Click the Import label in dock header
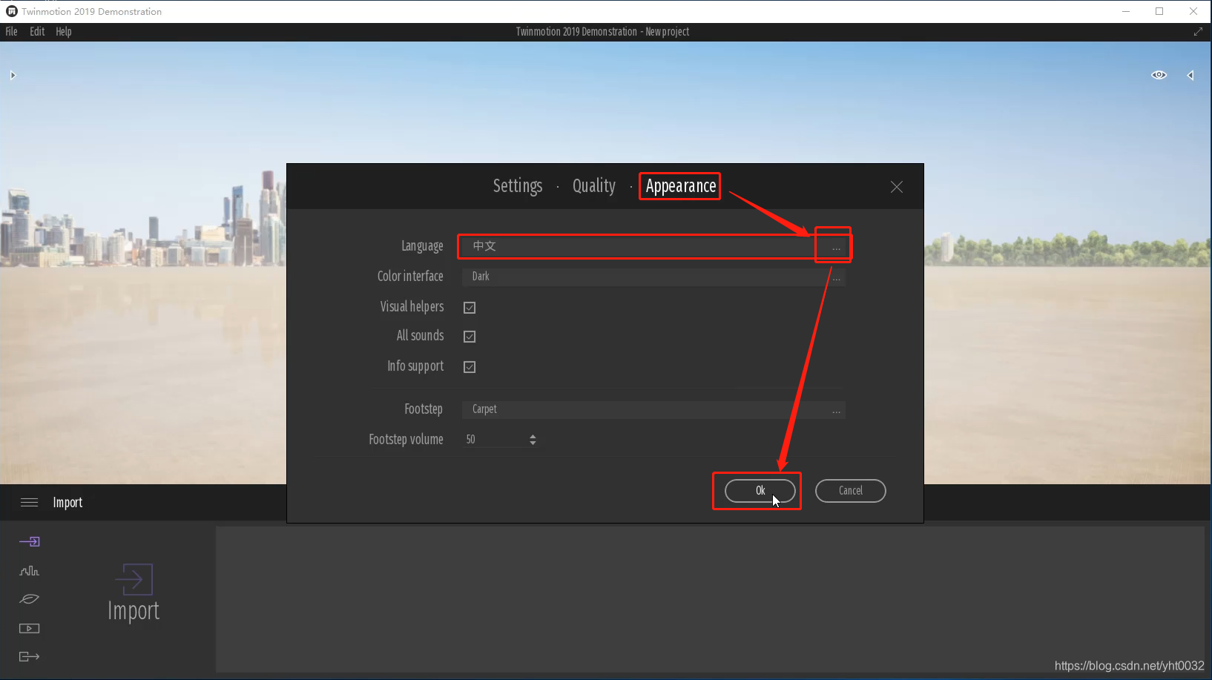 [67, 503]
